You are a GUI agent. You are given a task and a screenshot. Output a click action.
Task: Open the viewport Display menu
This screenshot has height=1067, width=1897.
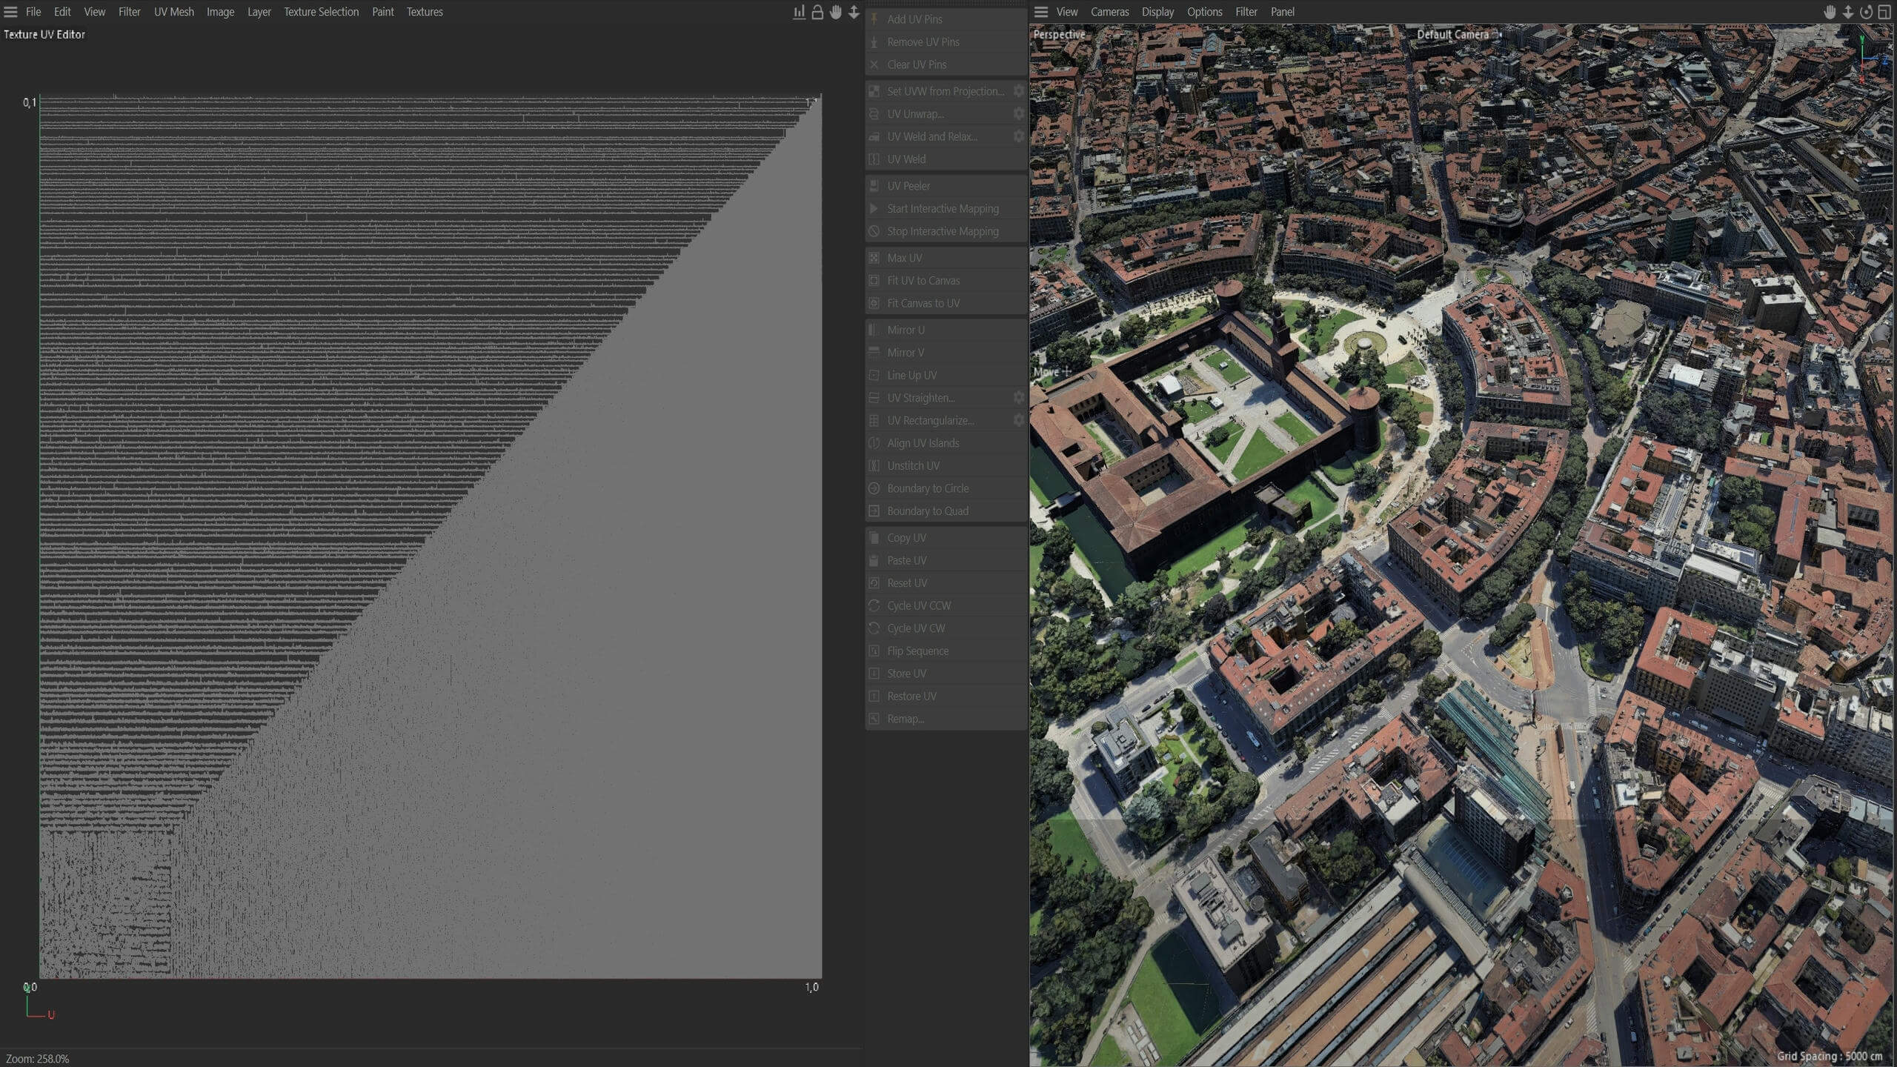[x=1157, y=12]
